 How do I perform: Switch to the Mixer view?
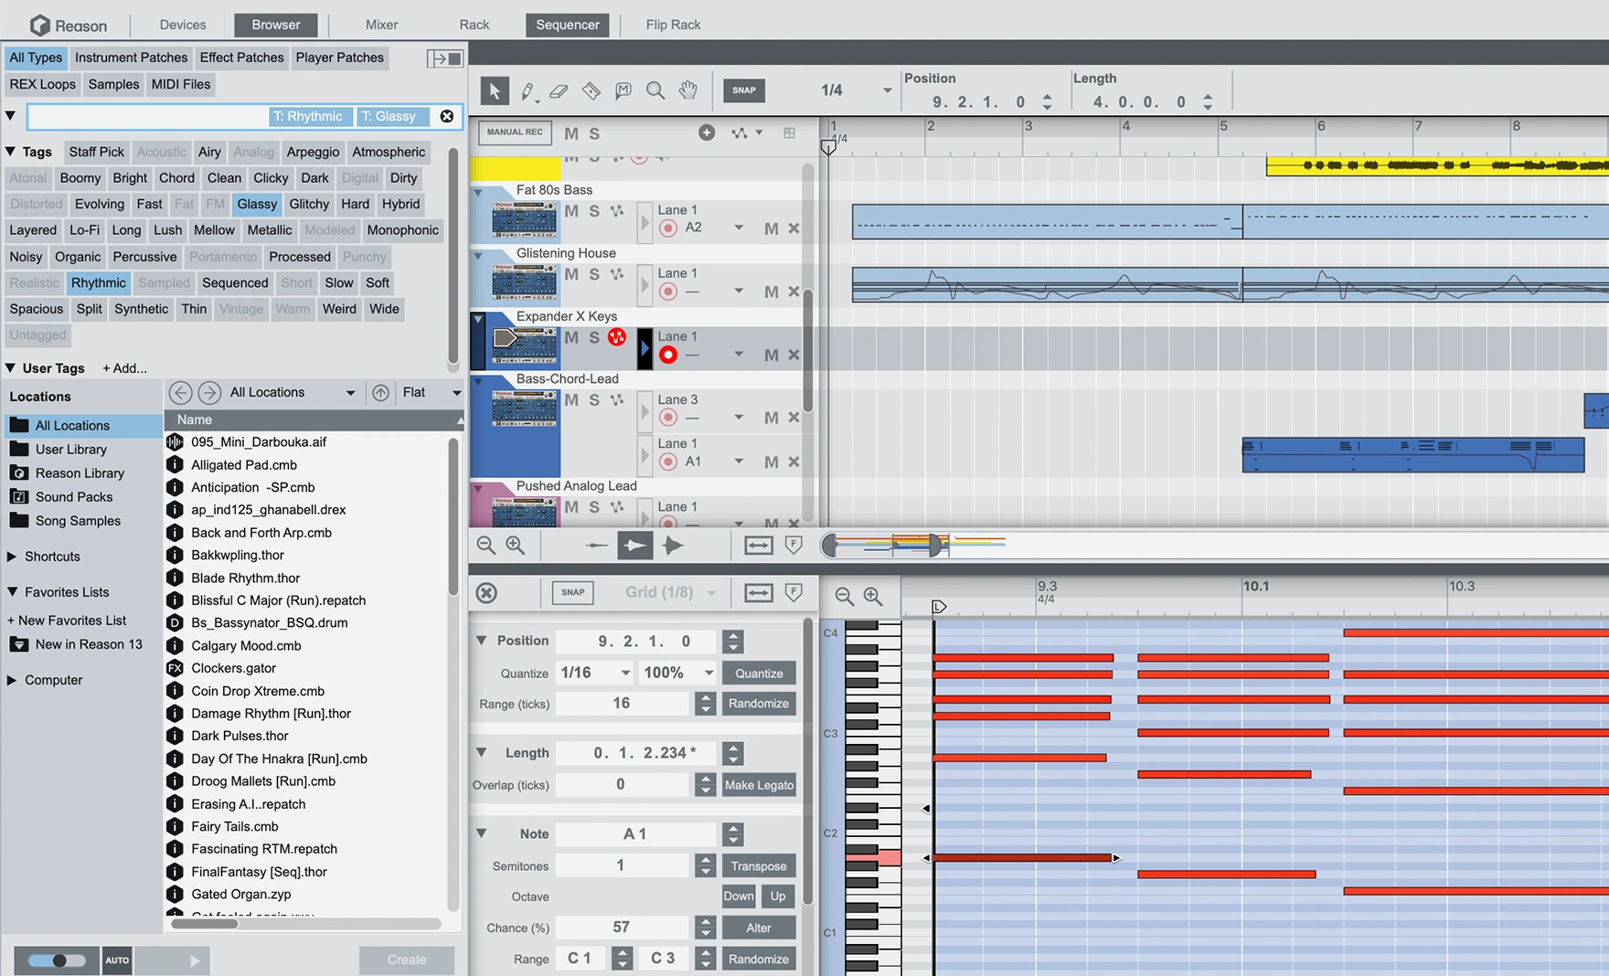[381, 25]
